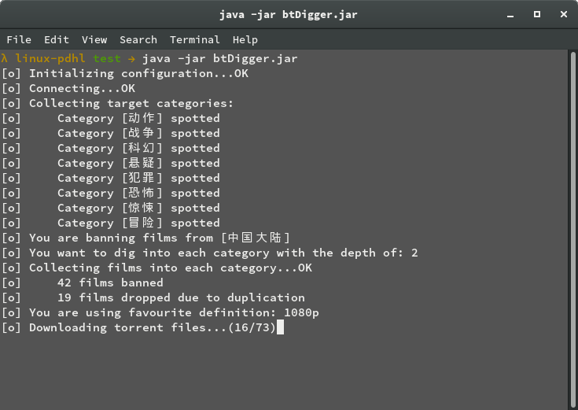Click the 'Downloading torrent files' line
The width and height of the screenshot is (578, 410).
point(139,327)
